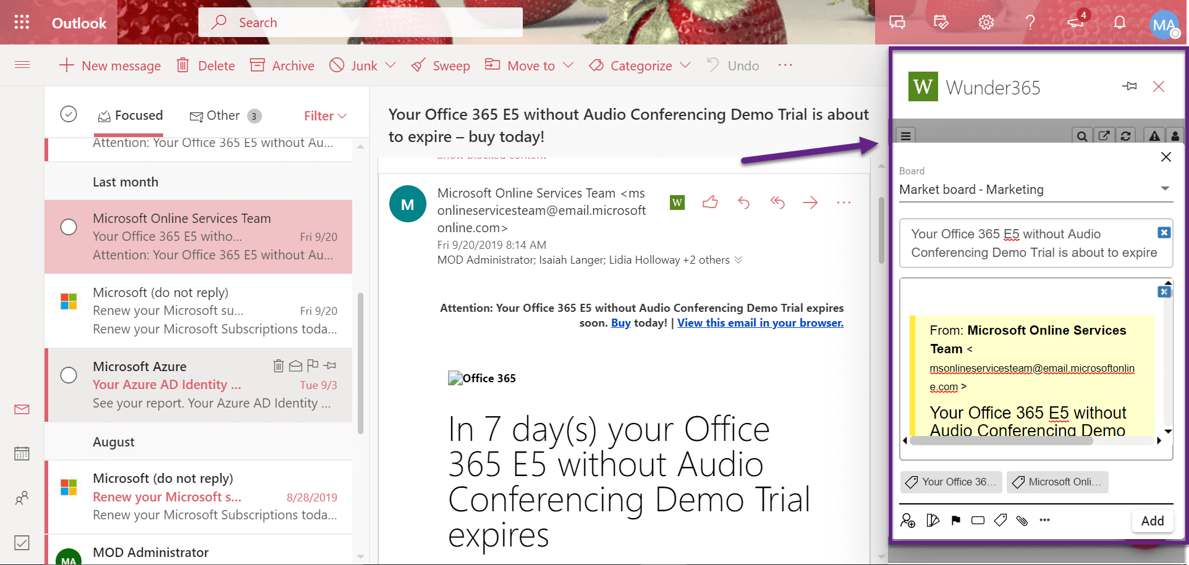Pin the Wunder365 task pane
The width and height of the screenshot is (1189, 565).
1129,86
